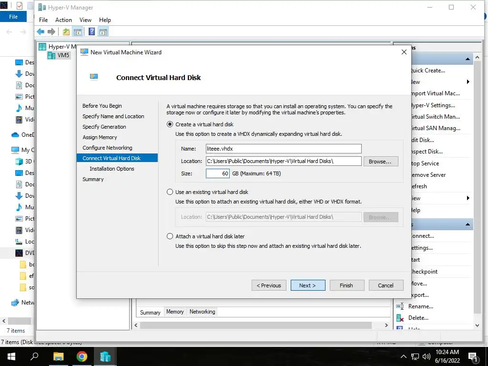Click the DVD drive icon in Explorer sidebar
Viewport: 488px width, 366px height.
[x=19, y=253]
